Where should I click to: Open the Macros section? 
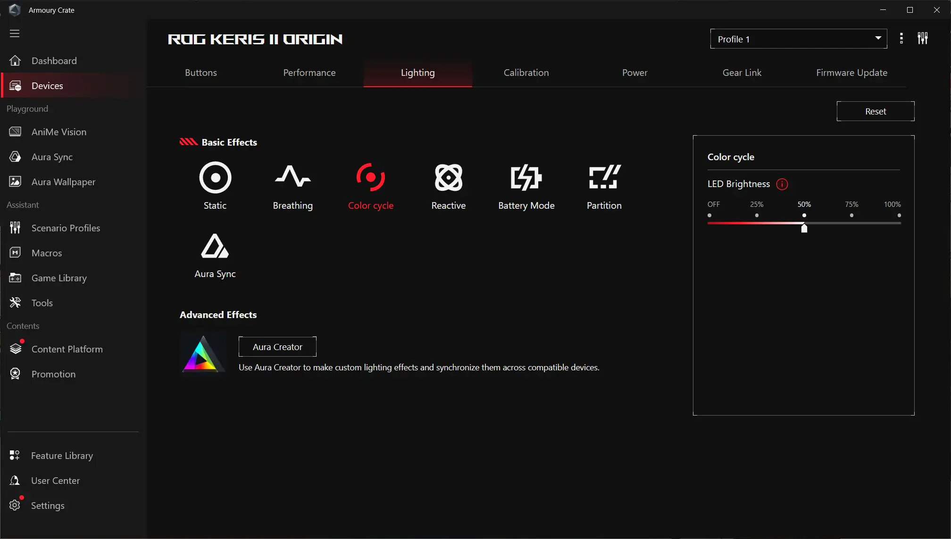point(47,253)
